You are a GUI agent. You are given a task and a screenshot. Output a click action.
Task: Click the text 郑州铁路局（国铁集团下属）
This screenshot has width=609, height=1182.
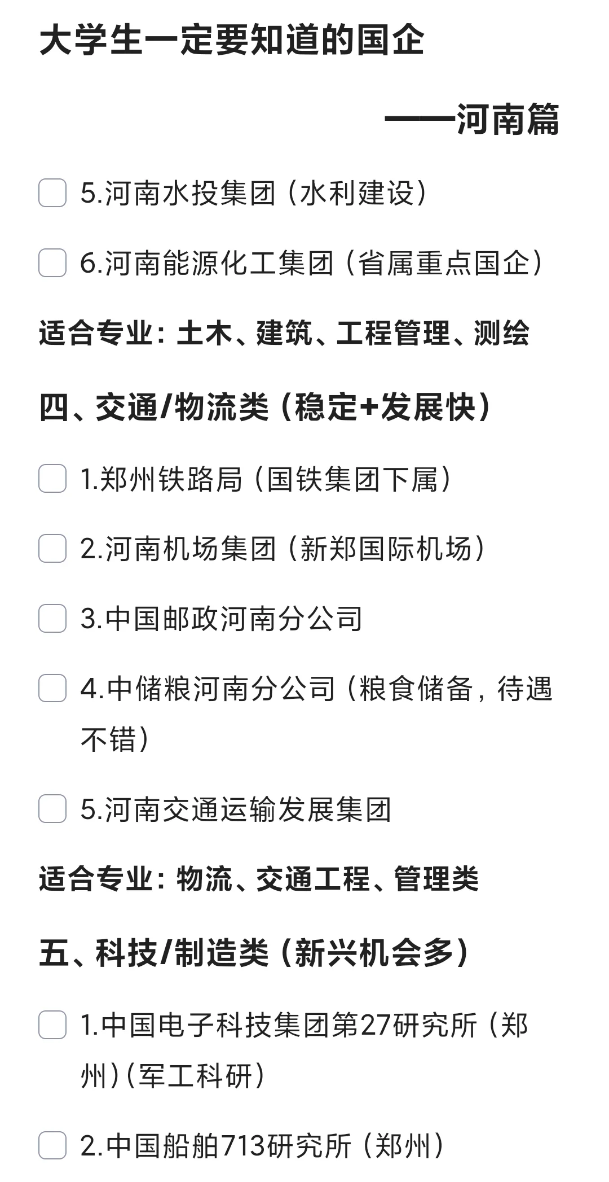266,479
